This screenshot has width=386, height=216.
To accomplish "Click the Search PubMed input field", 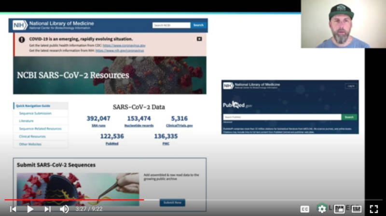I will 282,117.
